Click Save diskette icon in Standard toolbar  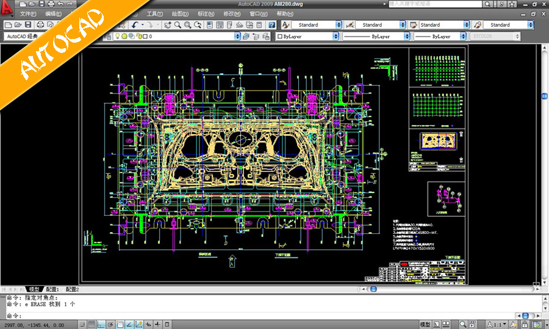[x=28, y=25]
